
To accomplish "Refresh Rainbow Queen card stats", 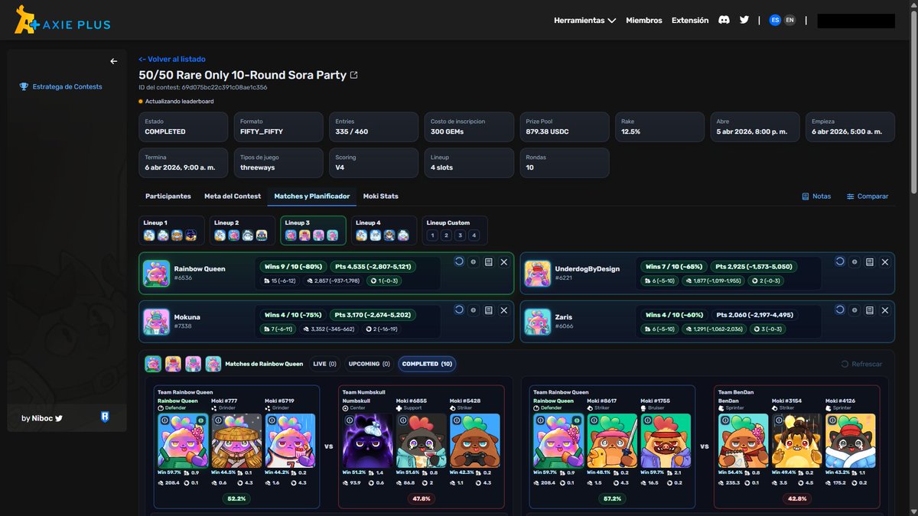I will point(459,261).
